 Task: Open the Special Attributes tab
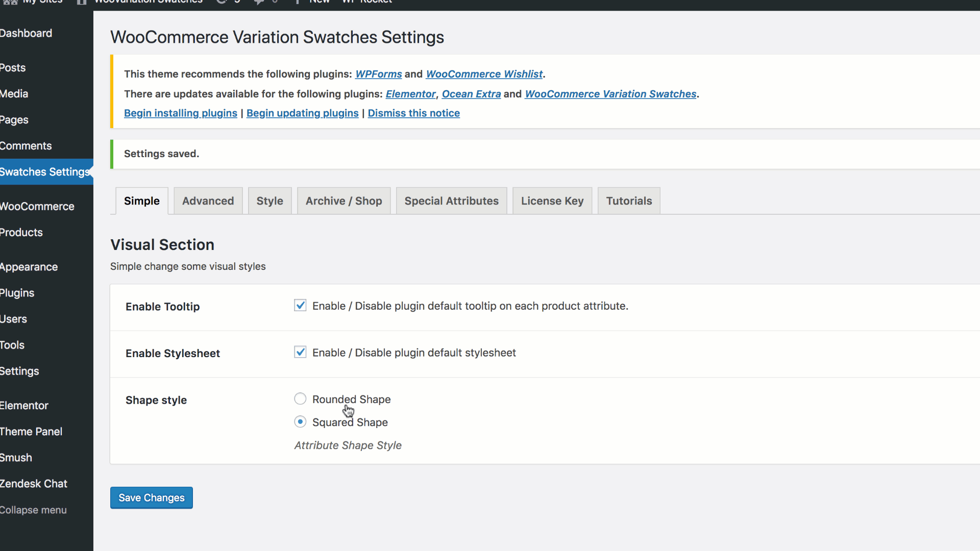(x=451, y=201)
